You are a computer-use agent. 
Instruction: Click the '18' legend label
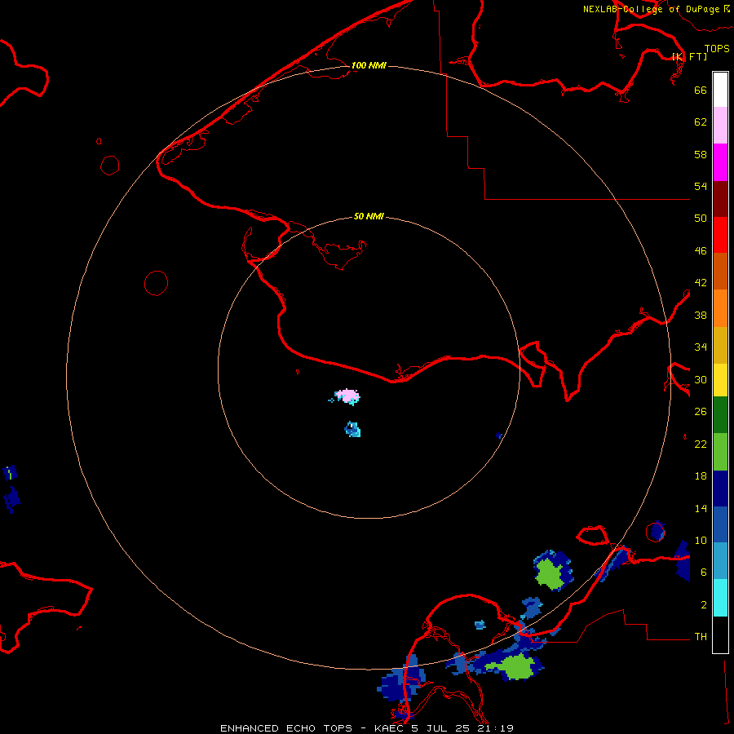tap(701, 476)
